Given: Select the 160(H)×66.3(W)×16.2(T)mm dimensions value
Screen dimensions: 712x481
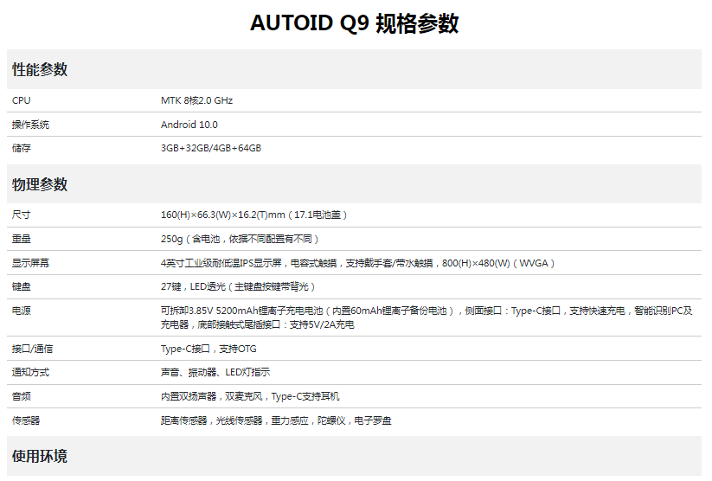Looking at the screenshot, I should click(253, 215).
